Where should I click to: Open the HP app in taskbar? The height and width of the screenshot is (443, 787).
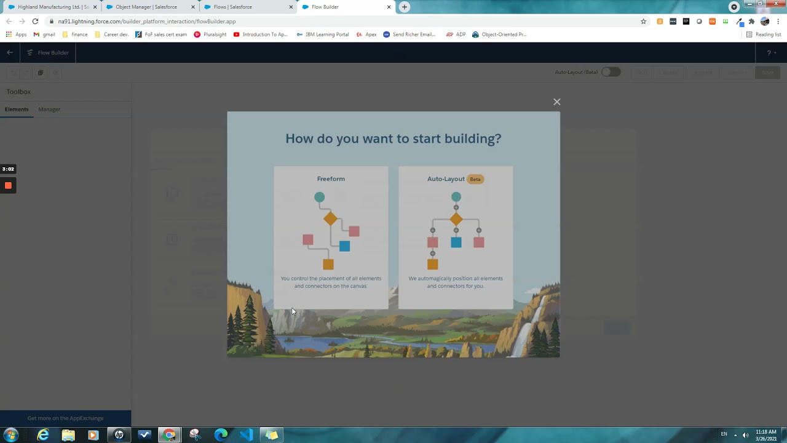tap(119, 435)
